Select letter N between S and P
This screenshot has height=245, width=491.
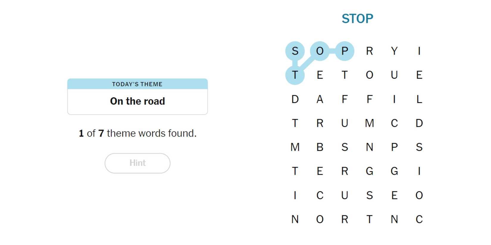click(369, 147)
